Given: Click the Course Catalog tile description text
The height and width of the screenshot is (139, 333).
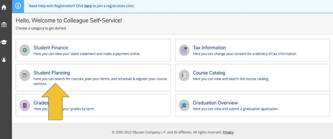Looking at the screenshot, I should [231, 79].
